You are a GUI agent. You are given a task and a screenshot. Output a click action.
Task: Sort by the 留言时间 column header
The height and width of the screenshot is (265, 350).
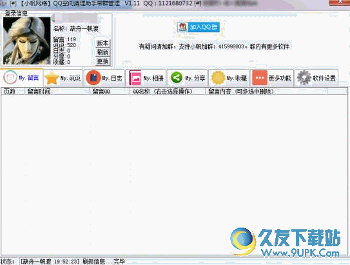click(x=57, y=91)
